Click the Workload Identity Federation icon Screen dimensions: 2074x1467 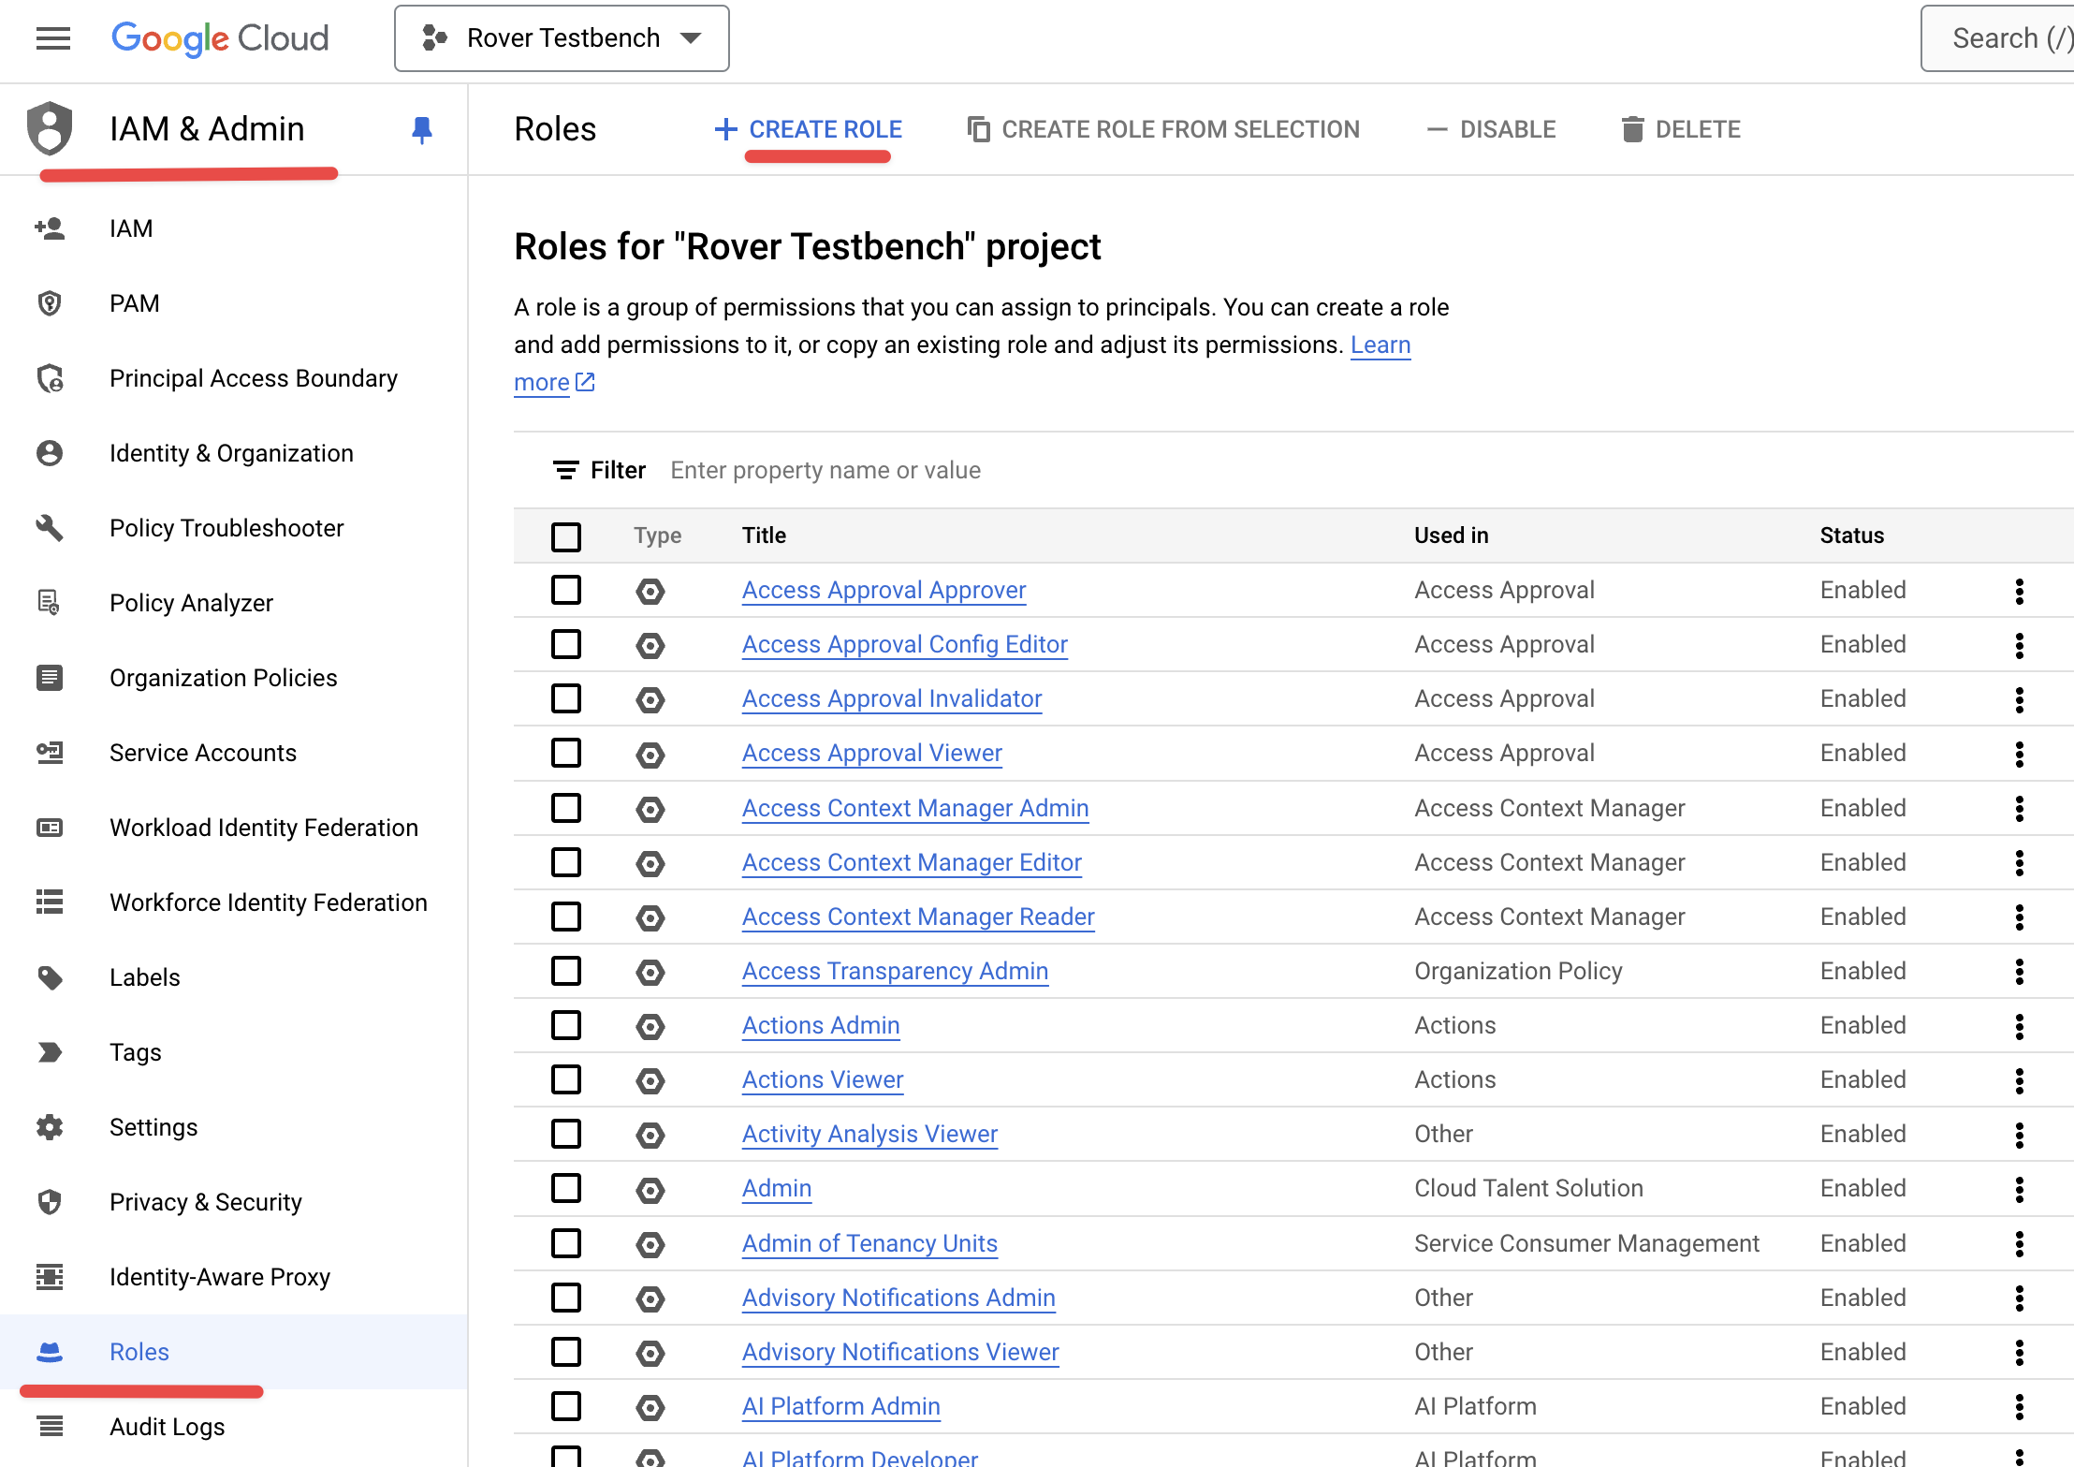pos(51,828)
